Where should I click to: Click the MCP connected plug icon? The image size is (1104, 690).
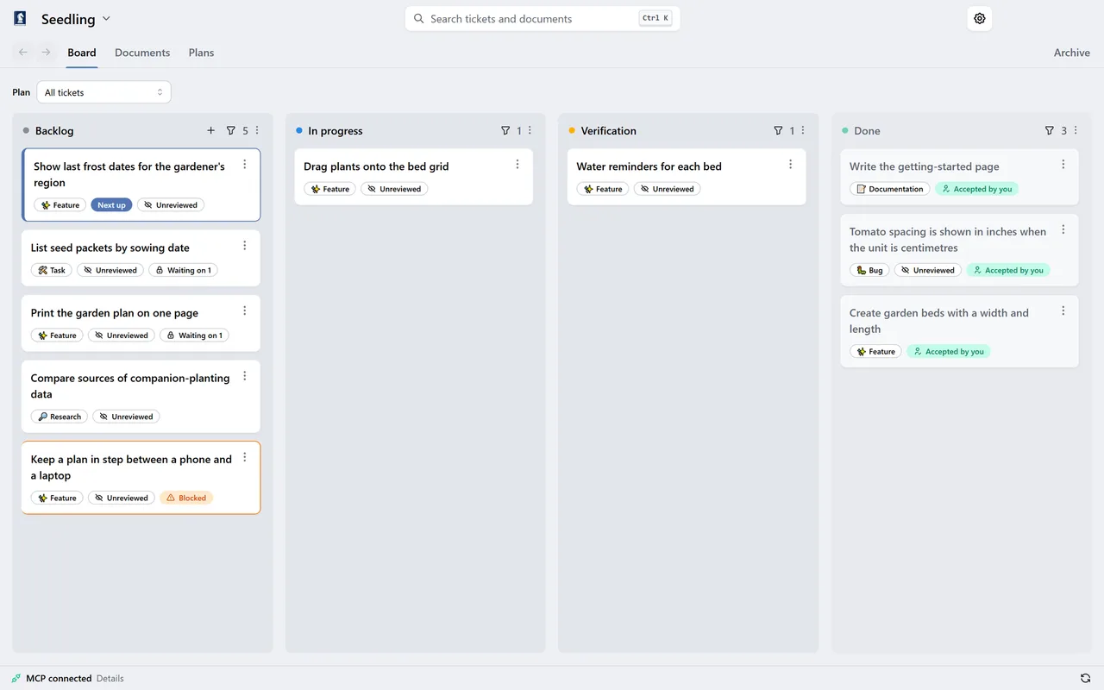(x=16, y=679)
